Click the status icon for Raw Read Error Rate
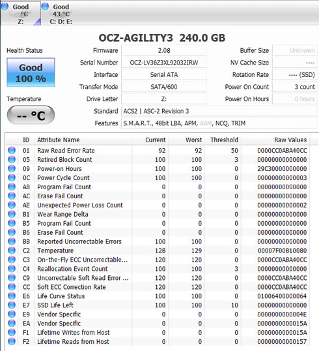The height and width of the screenshot is (351, 319). pyautogui.click(x=12, y=150)
